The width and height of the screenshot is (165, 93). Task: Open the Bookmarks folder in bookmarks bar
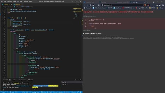point(87,8)
